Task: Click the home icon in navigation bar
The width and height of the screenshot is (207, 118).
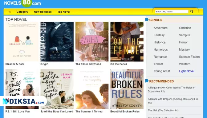Action: click(10, 12)
